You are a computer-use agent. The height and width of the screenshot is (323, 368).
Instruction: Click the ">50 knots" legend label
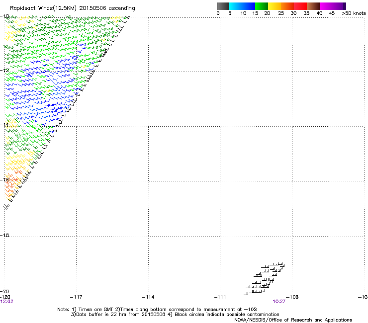tap(354, 13)
